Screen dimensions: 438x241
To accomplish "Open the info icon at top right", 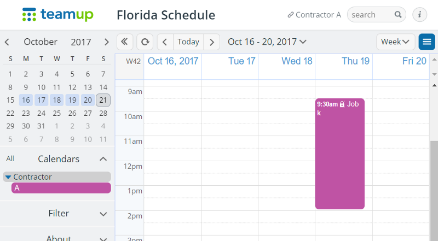I will coord(419,15).
